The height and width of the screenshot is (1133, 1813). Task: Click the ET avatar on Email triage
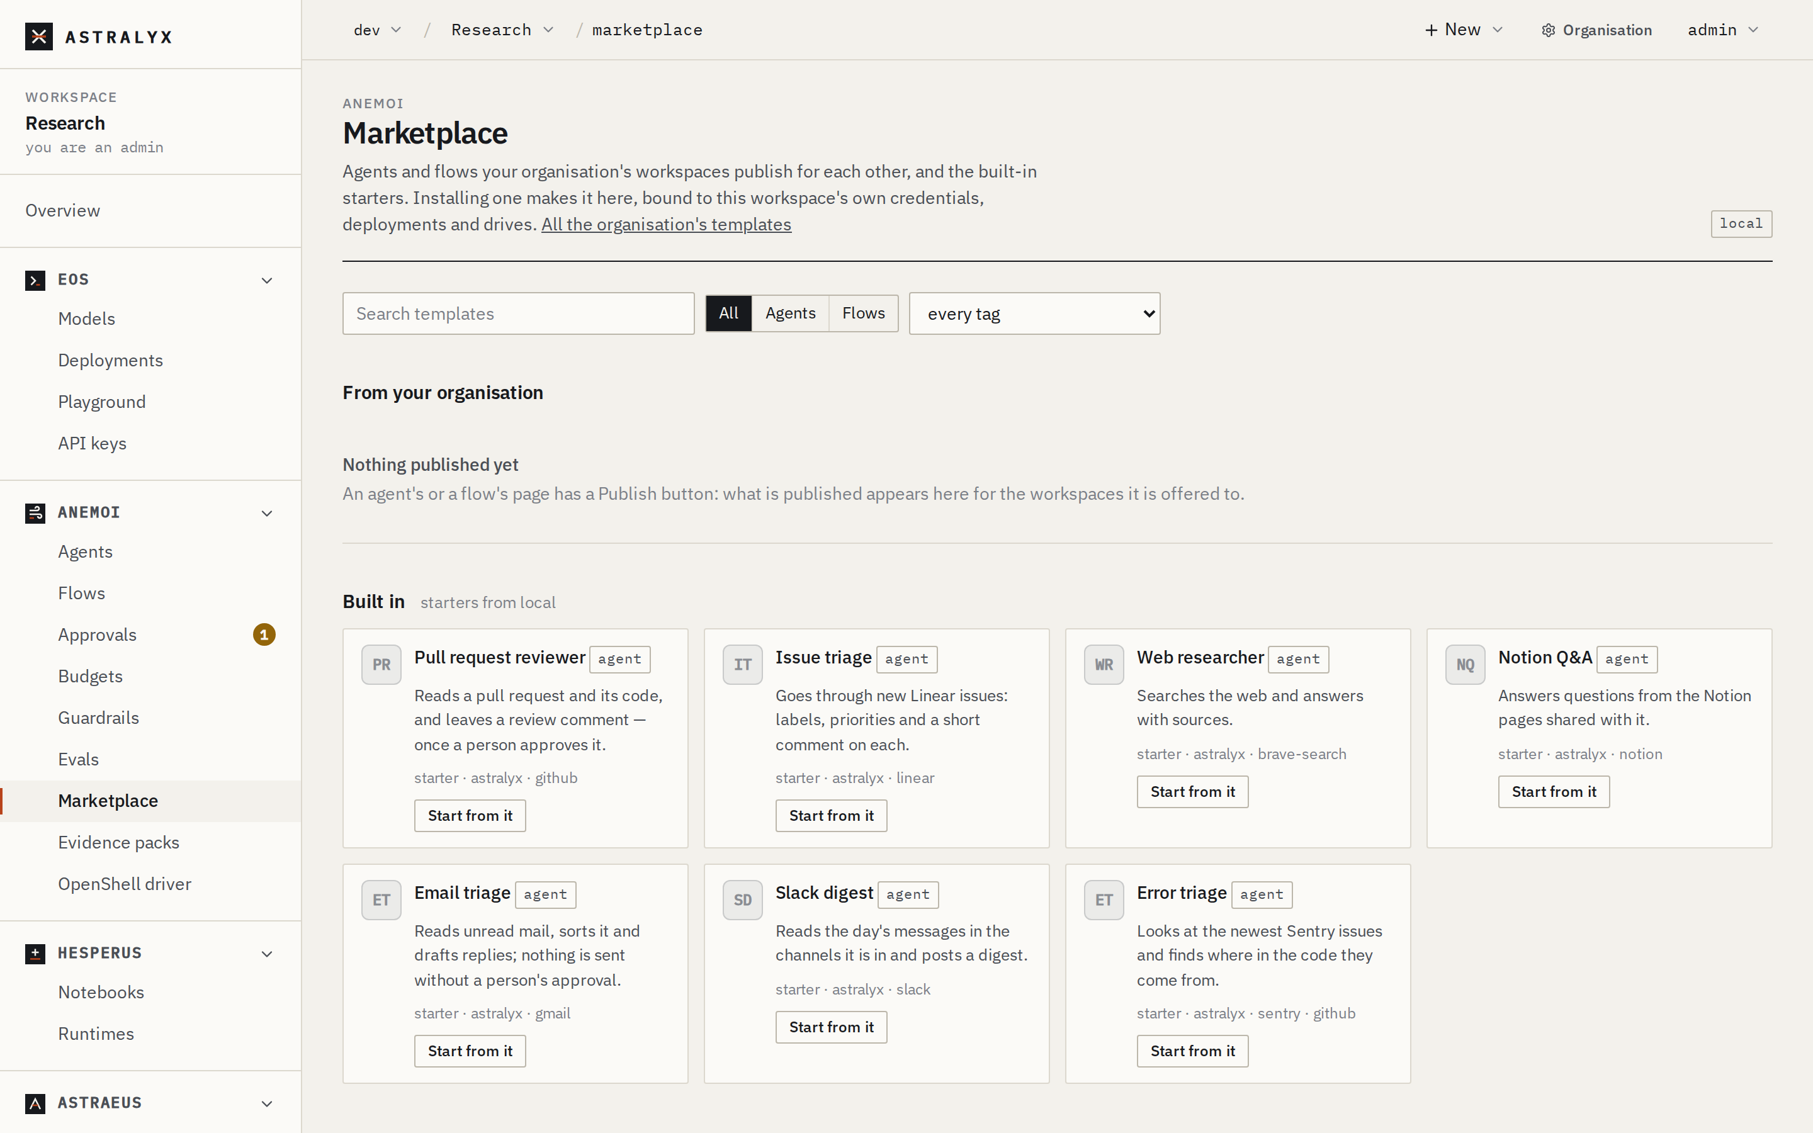[381, 900]
